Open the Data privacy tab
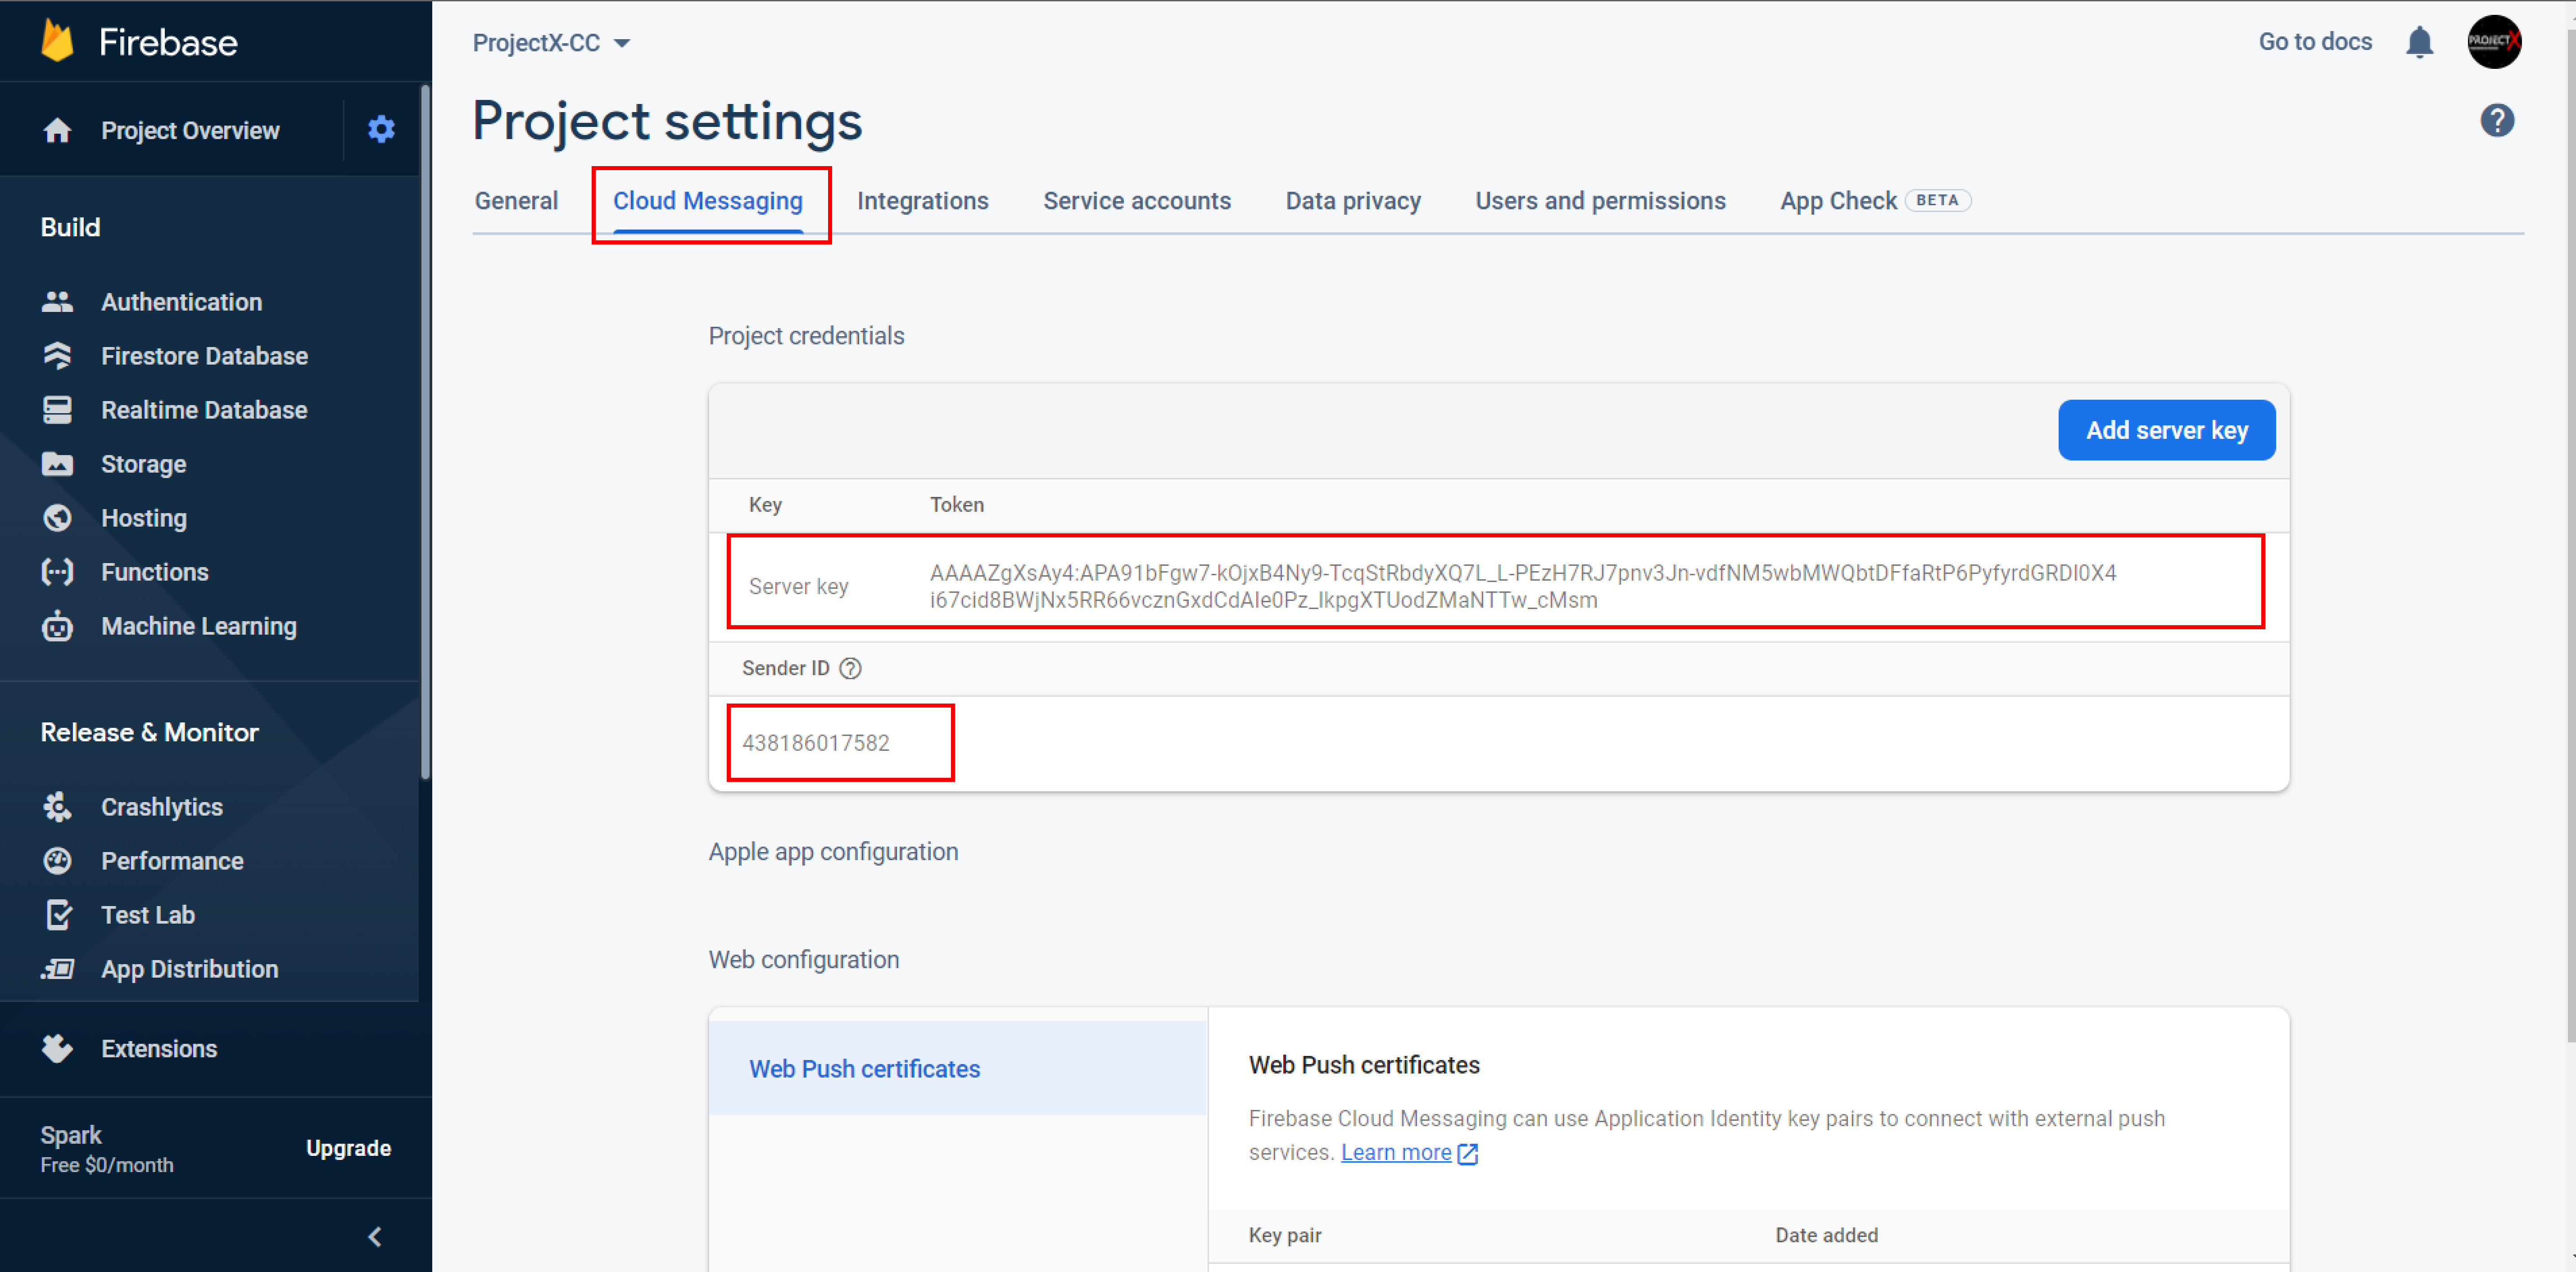2576x1272 pixels. [1353, 201]
